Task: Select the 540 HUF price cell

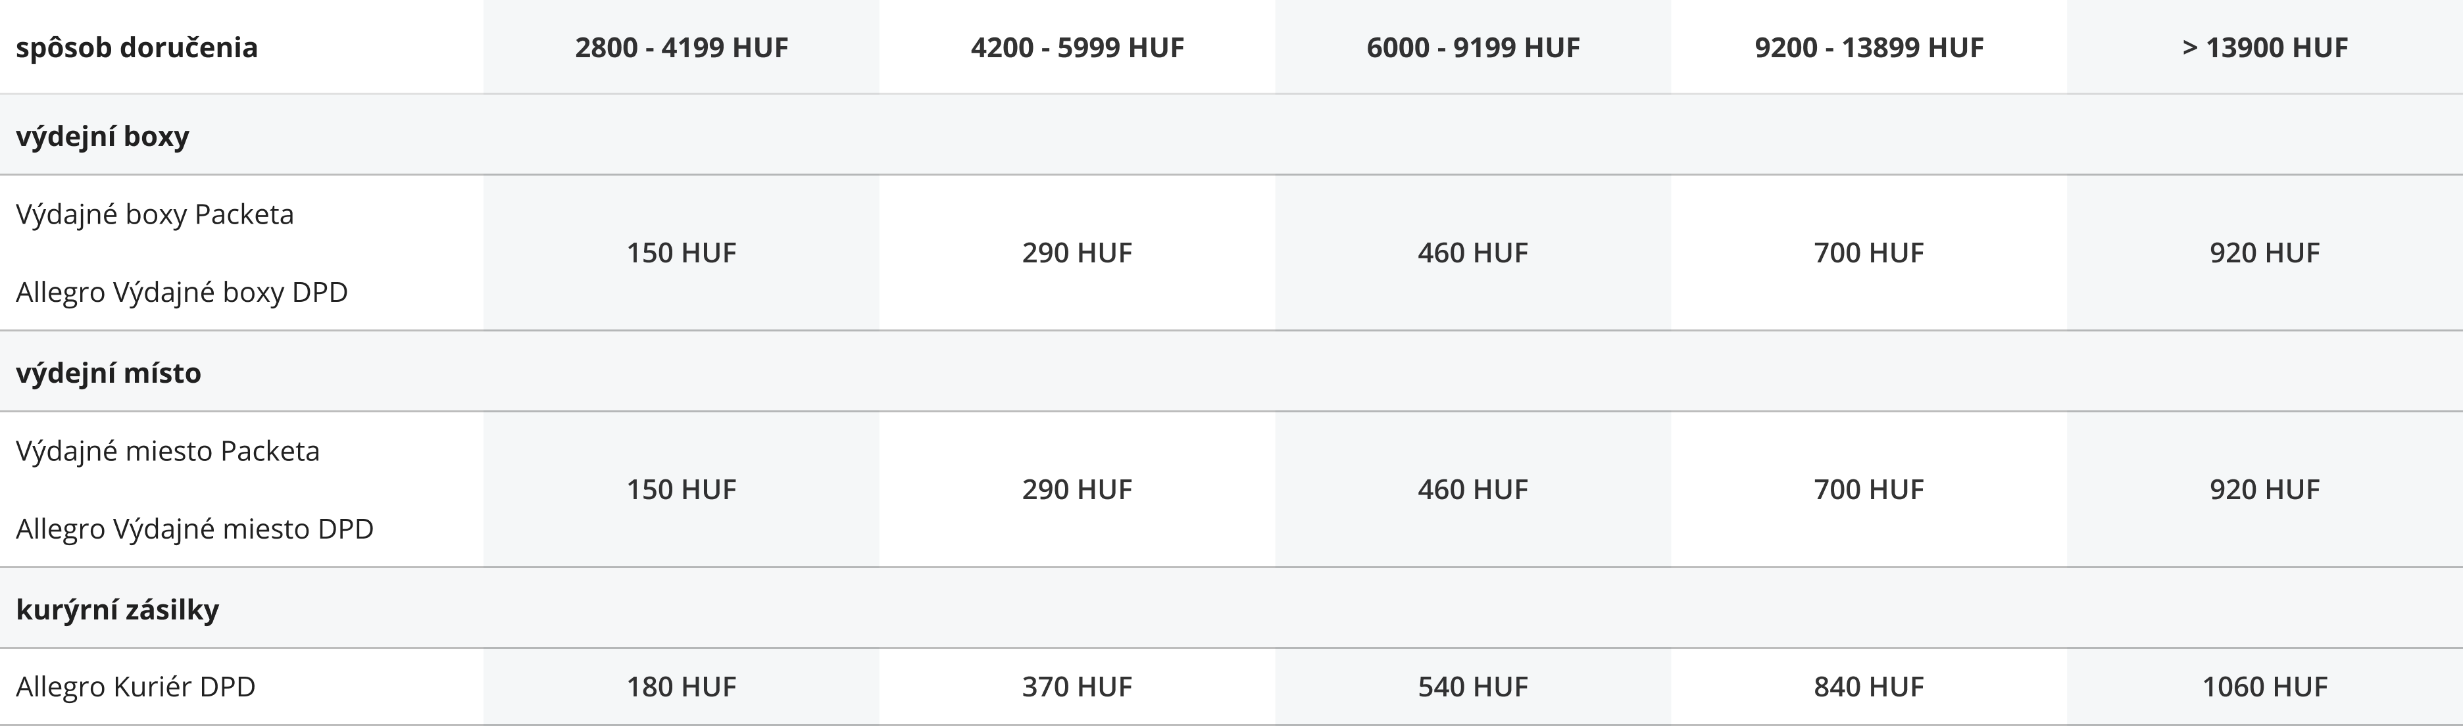Action: [x=1474, y=687]
